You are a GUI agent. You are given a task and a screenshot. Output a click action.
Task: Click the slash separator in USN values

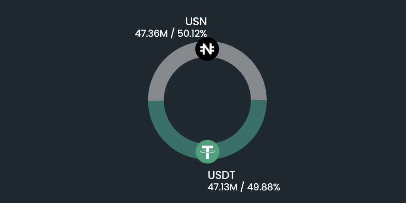click(172, 33)
